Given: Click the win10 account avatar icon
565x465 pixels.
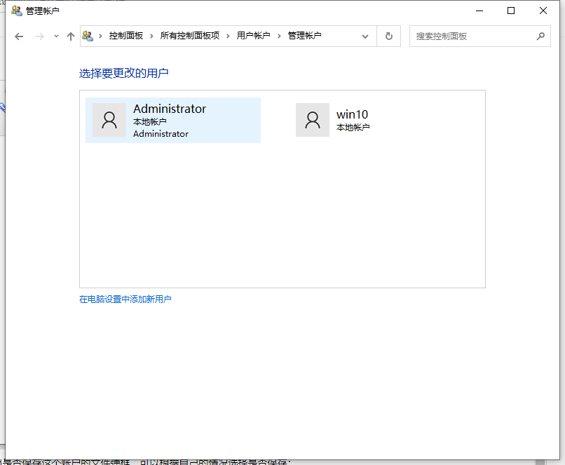Looking at the screenshot, I should [312, 120].
